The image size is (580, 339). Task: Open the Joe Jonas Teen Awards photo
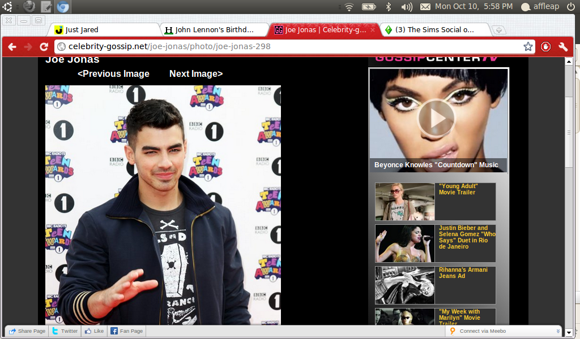tap(163, 205)
